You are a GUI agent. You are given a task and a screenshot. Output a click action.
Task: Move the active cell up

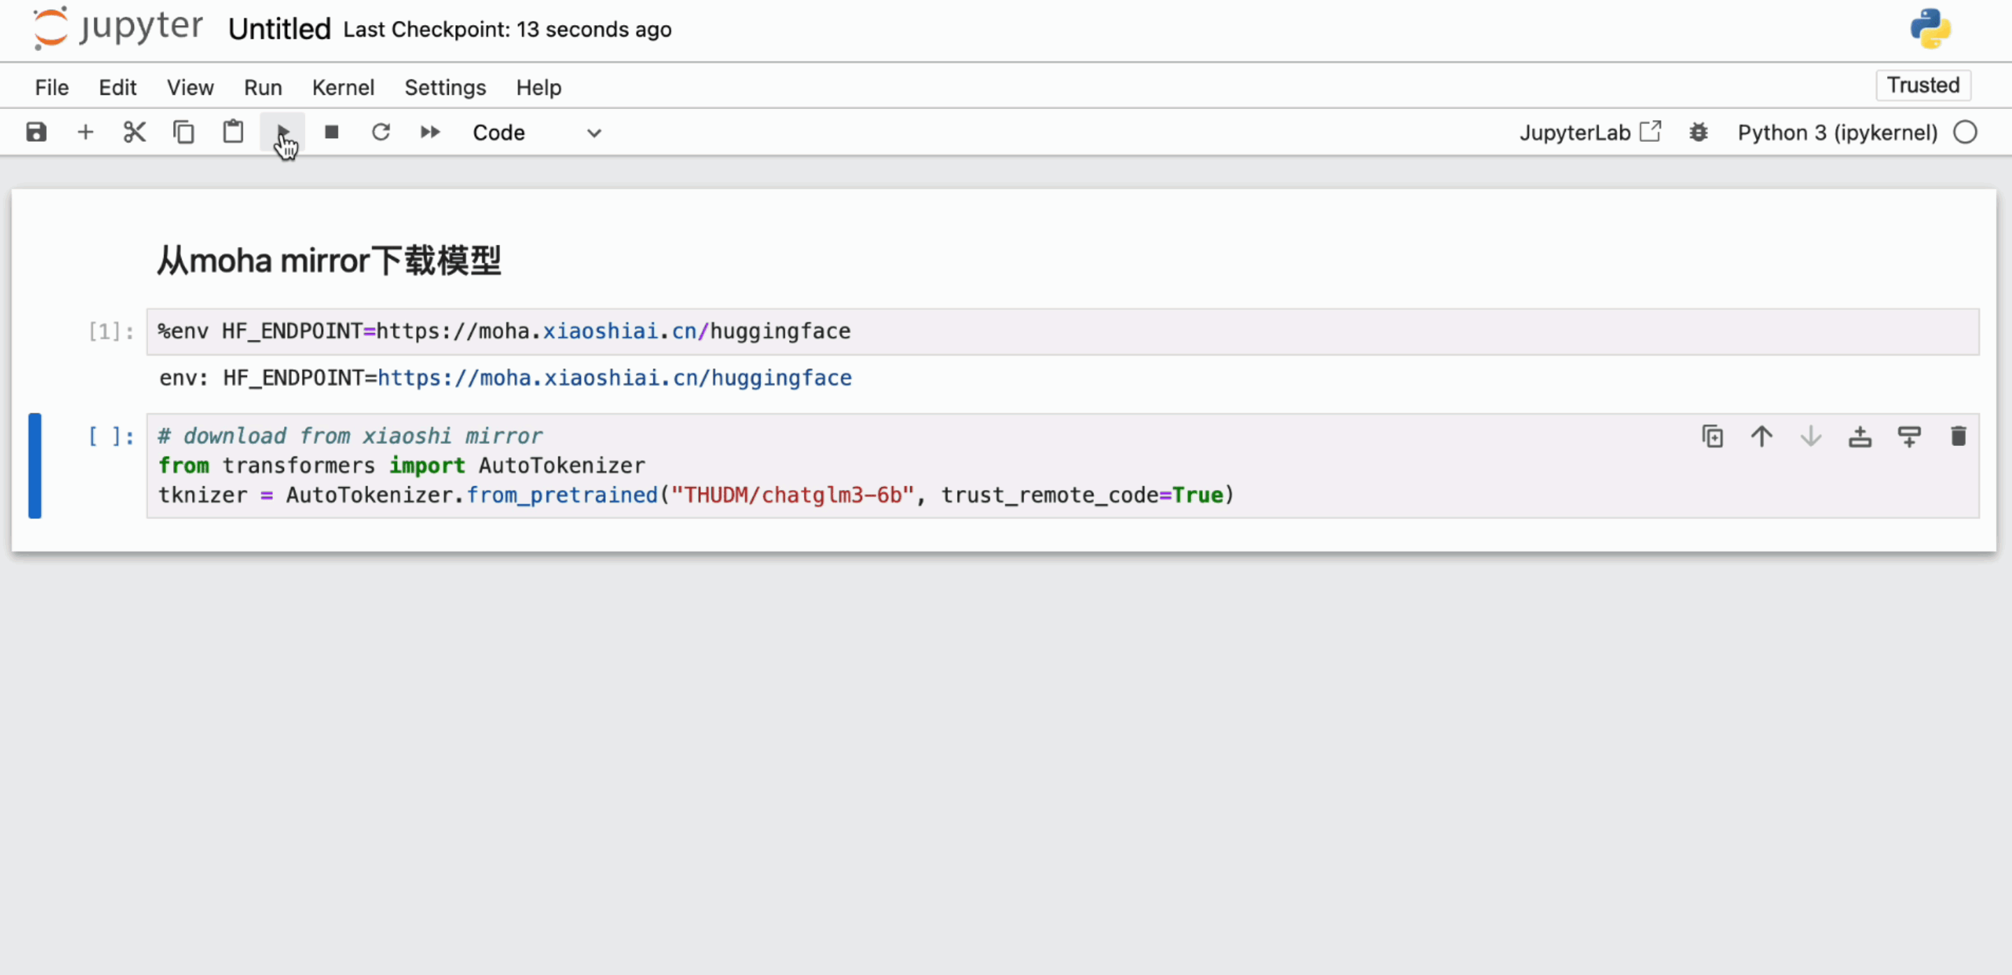[1761, 436]
